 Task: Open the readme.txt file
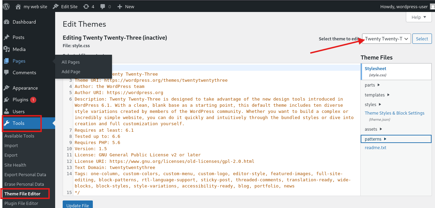point(375,148)
